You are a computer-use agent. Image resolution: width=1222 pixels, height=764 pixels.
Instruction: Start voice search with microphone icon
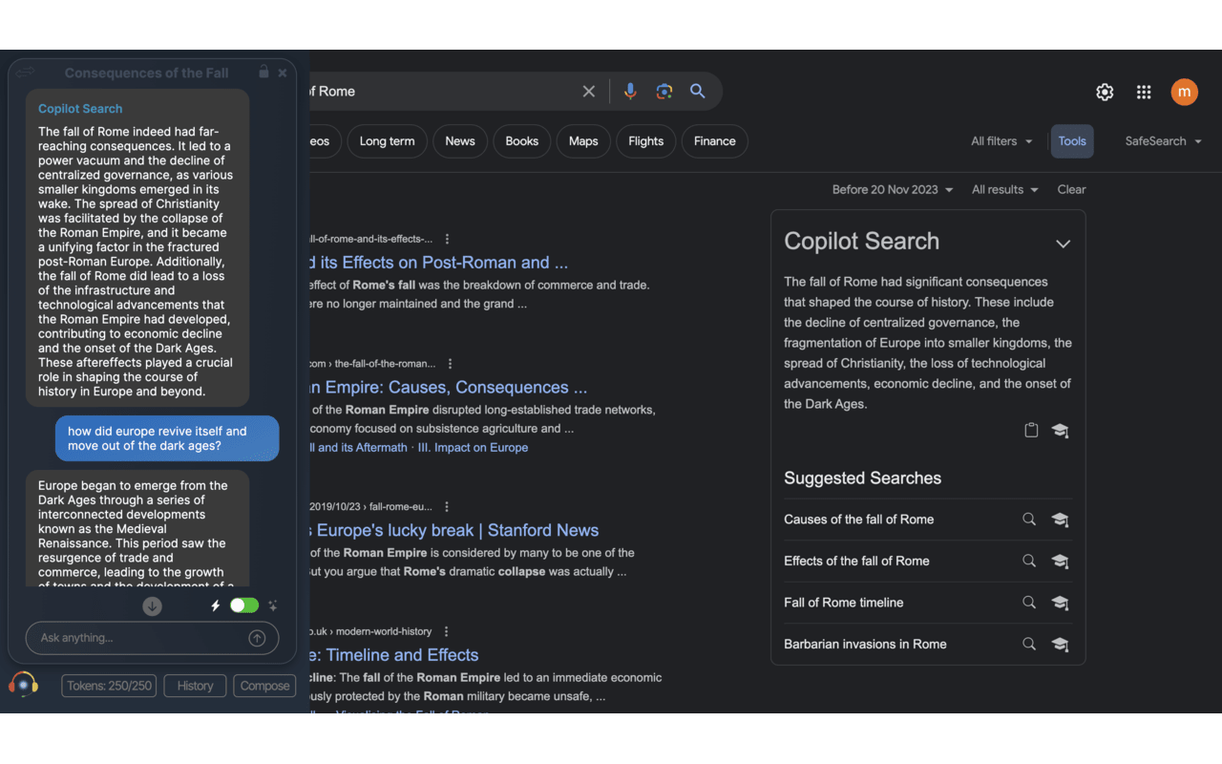tap(630, 92)
